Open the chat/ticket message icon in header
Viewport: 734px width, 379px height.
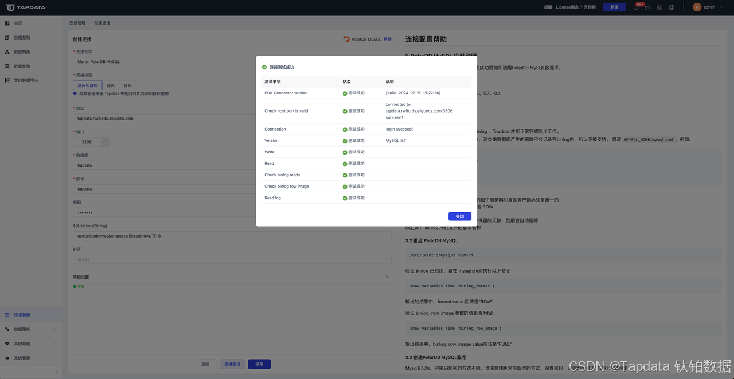coord(647,7)
